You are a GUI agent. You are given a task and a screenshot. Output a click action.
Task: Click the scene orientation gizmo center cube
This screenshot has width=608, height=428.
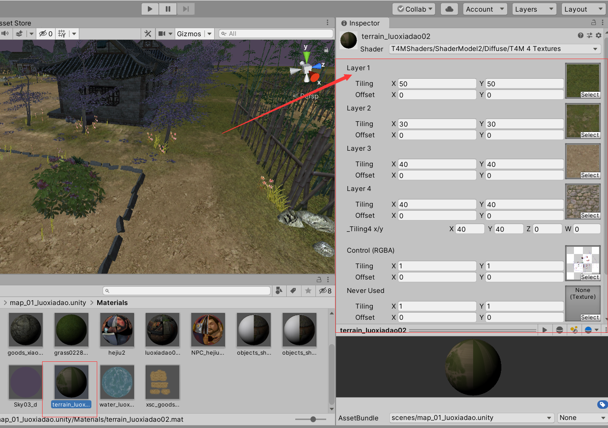pos(307,68)
